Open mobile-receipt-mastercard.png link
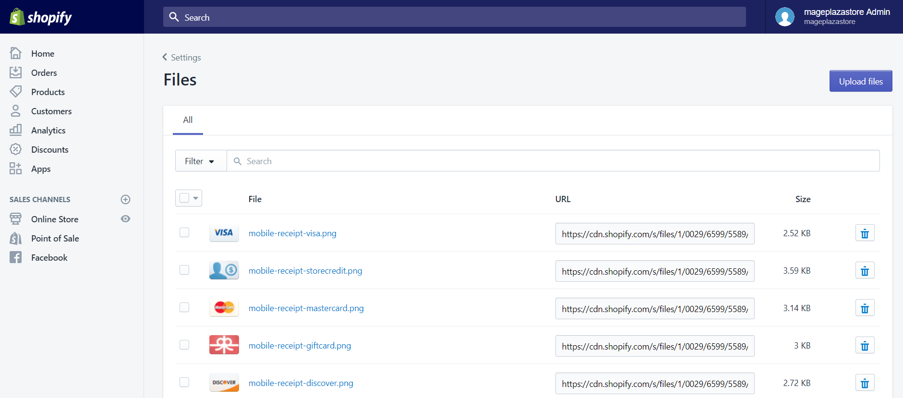This screenshot has height=398, width=903. coord(306,308)
